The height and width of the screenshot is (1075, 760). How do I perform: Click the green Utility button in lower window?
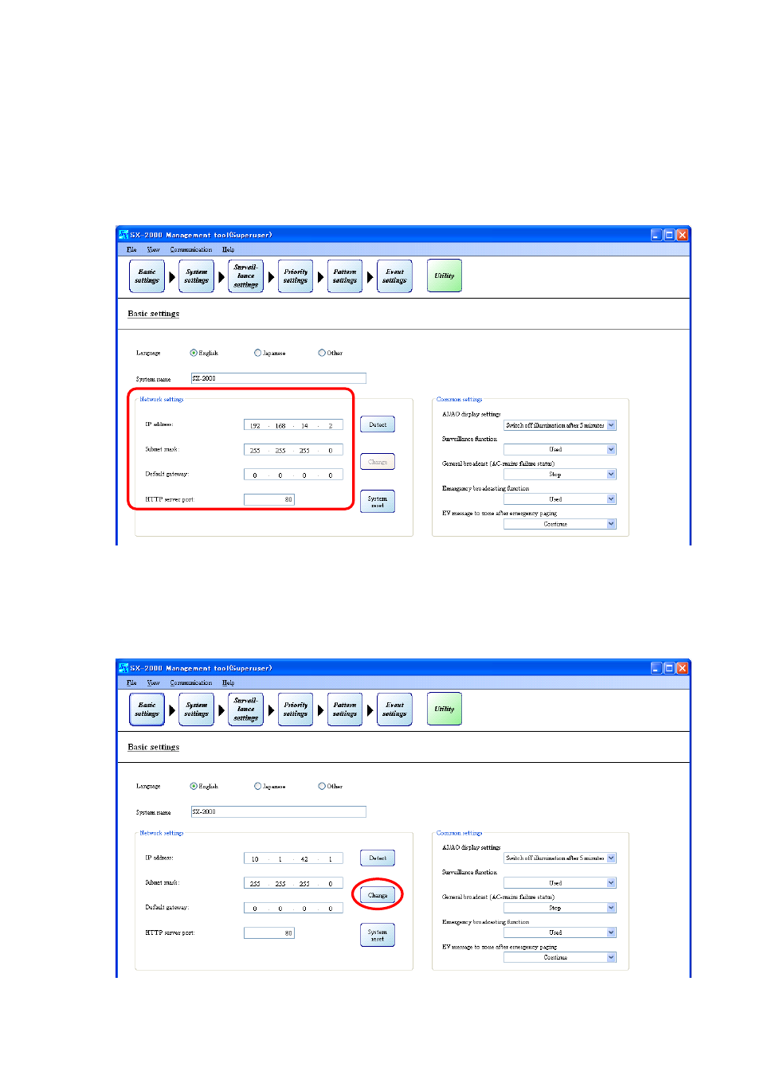[445, 709]
